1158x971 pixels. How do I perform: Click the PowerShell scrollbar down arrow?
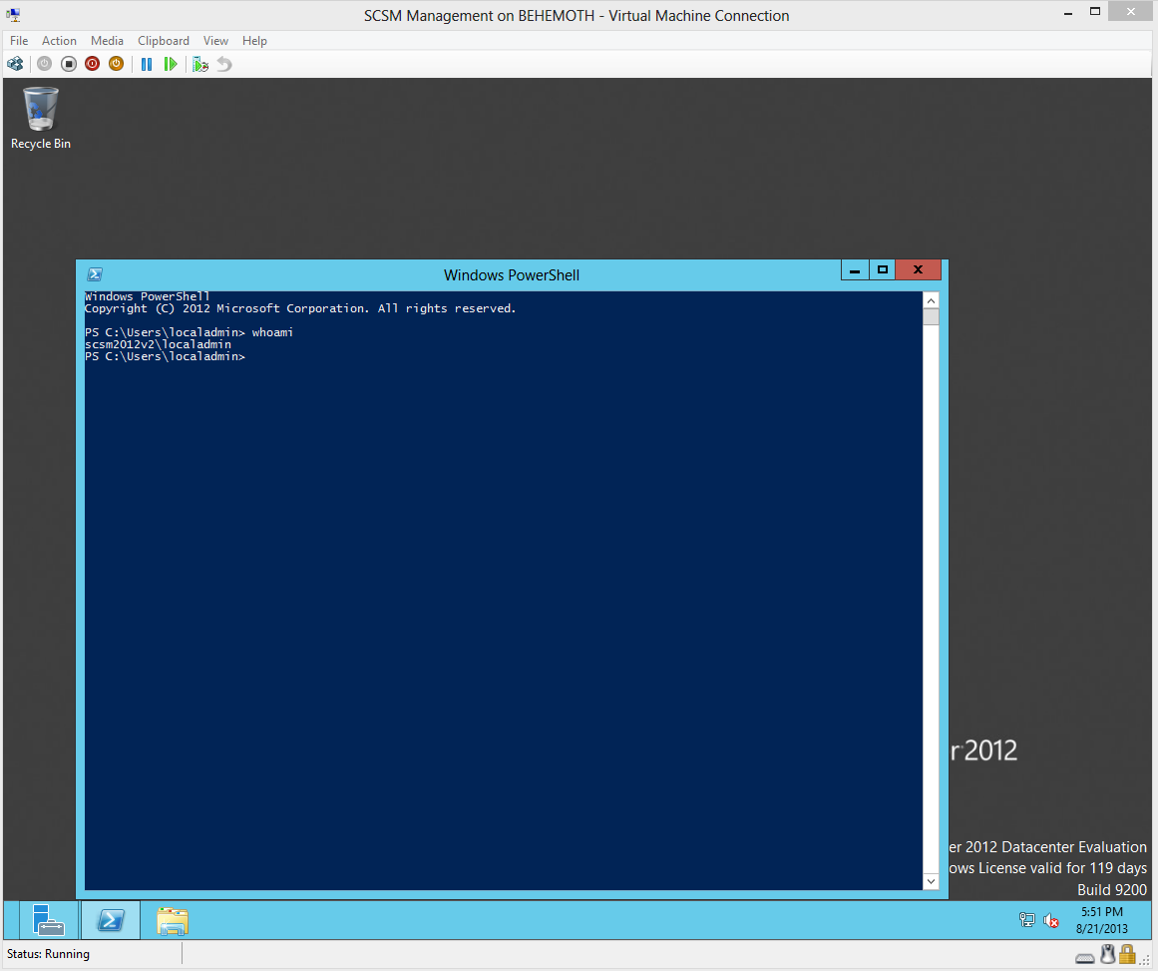[x=931, y=881]
